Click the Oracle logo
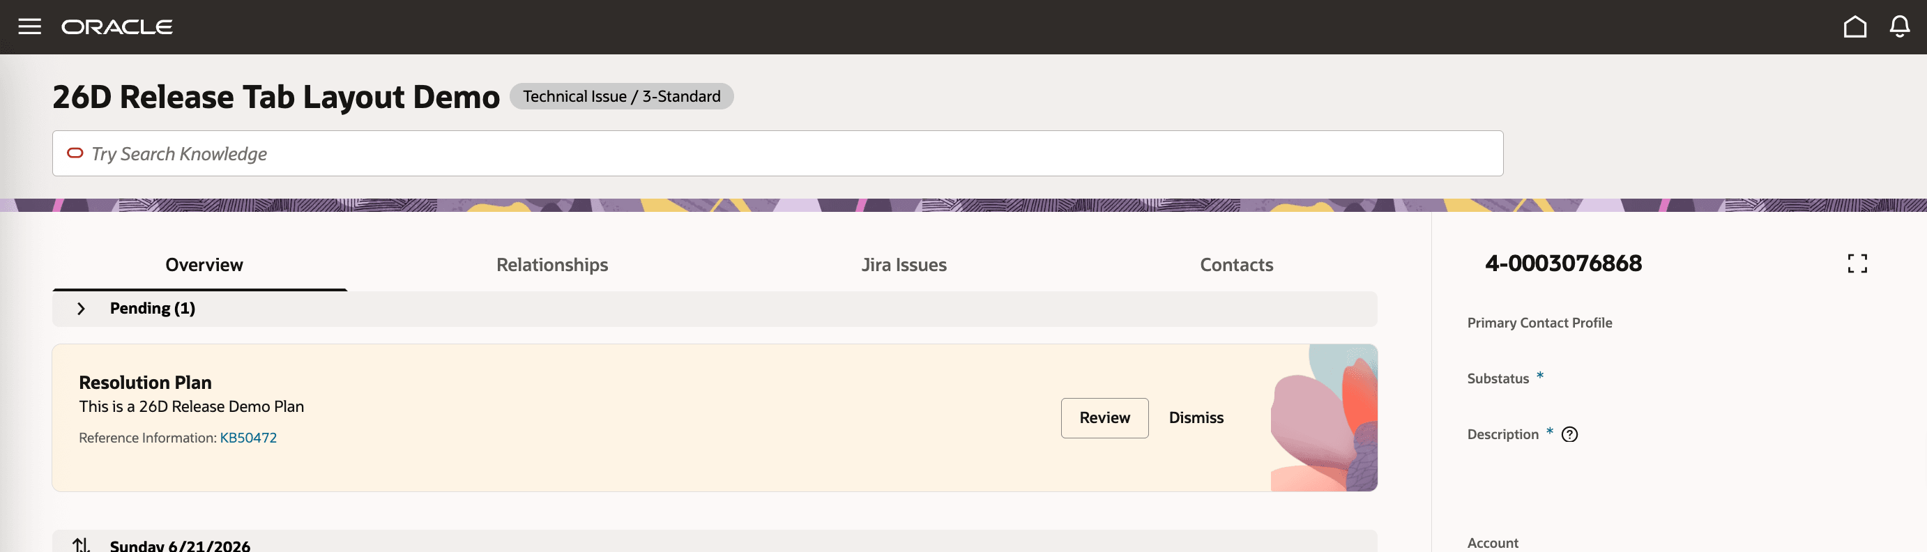Screen dimensions: 1927x552 (117, 27)
